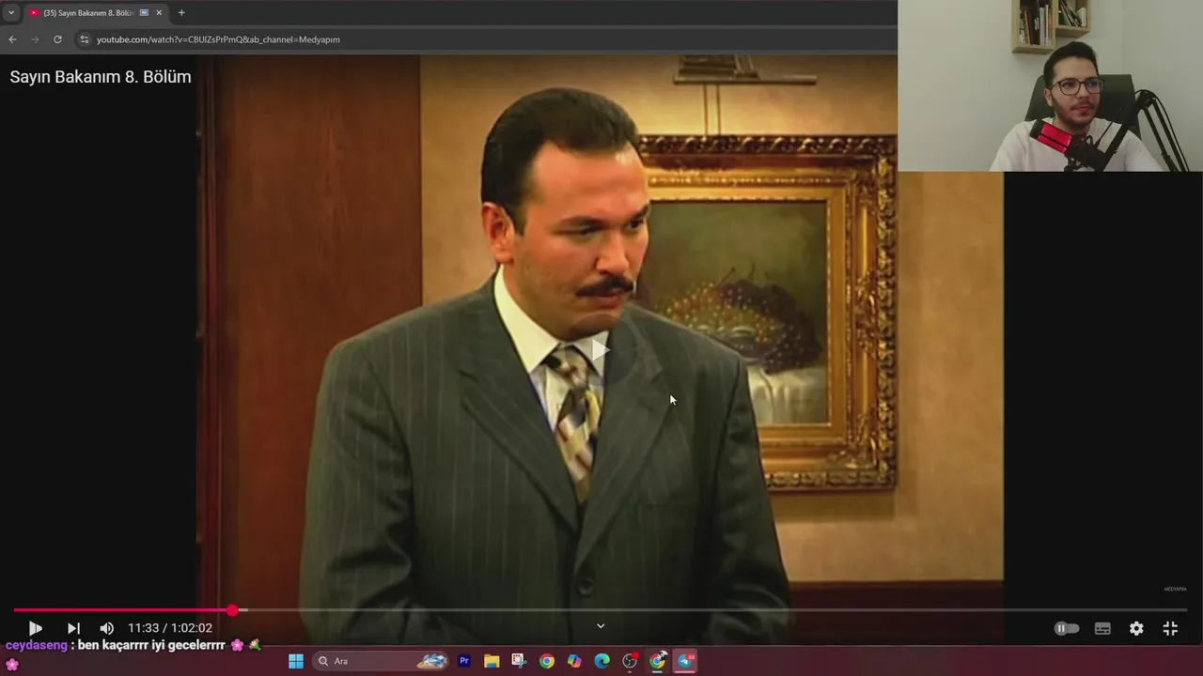Play the video with the bottom-left play button
Screen dimensions: 1203x676
tap(35, 628)
